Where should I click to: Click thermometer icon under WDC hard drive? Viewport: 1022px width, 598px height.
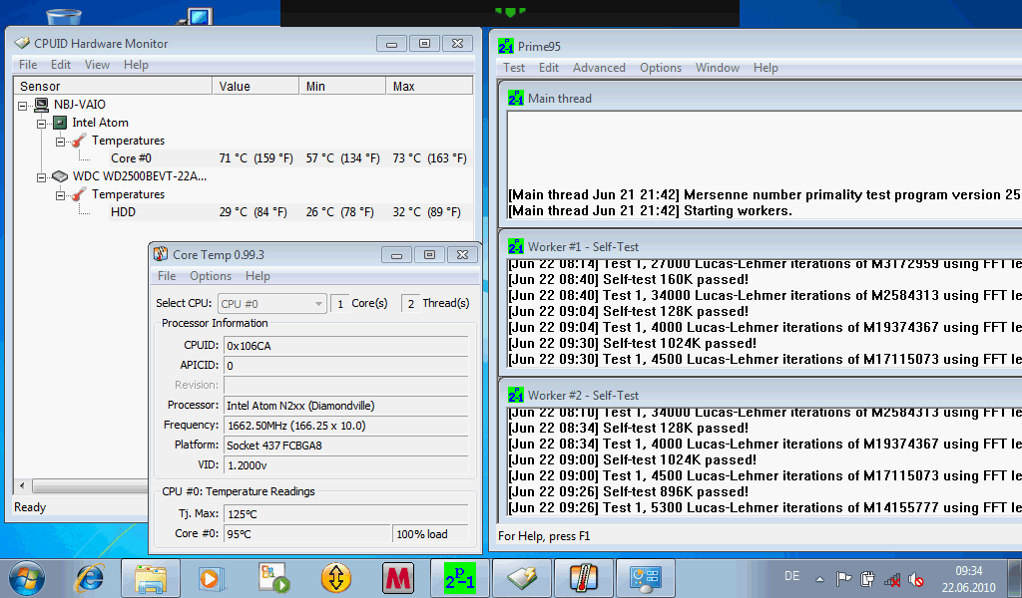78,194
